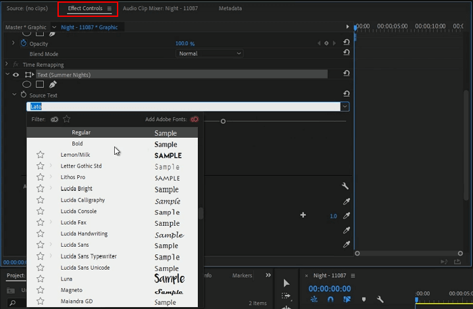The image size is (473, 309).
Task: Select the Text (Summer Nights) row
Action: (x=182, y=74)
